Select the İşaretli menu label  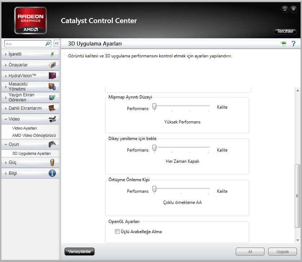click(15, 54)
